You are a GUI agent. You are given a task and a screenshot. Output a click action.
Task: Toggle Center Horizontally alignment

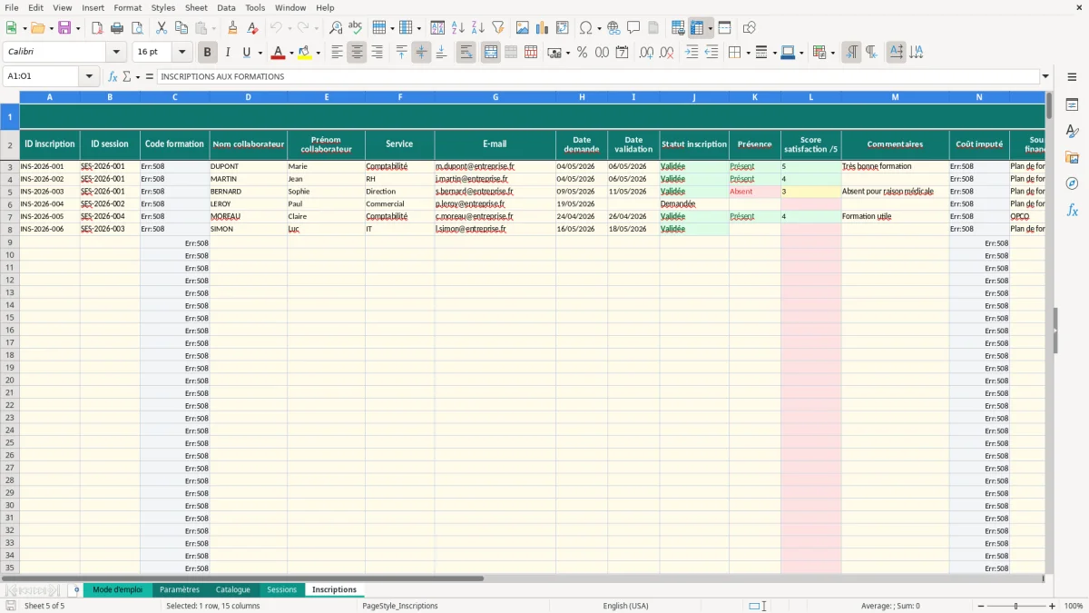point(357,53)
